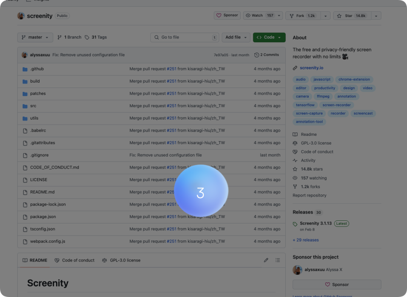
Task: Open the master branch dropdown
Action: pyautogui.click(x=35, y=37)
